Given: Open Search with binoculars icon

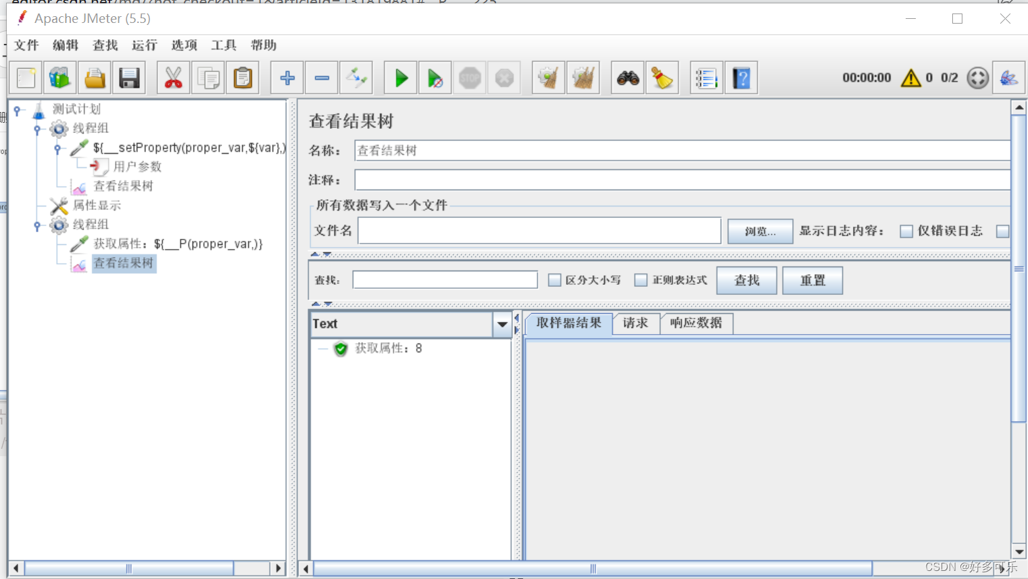Looking at the screenshot, I should point(628,78).
